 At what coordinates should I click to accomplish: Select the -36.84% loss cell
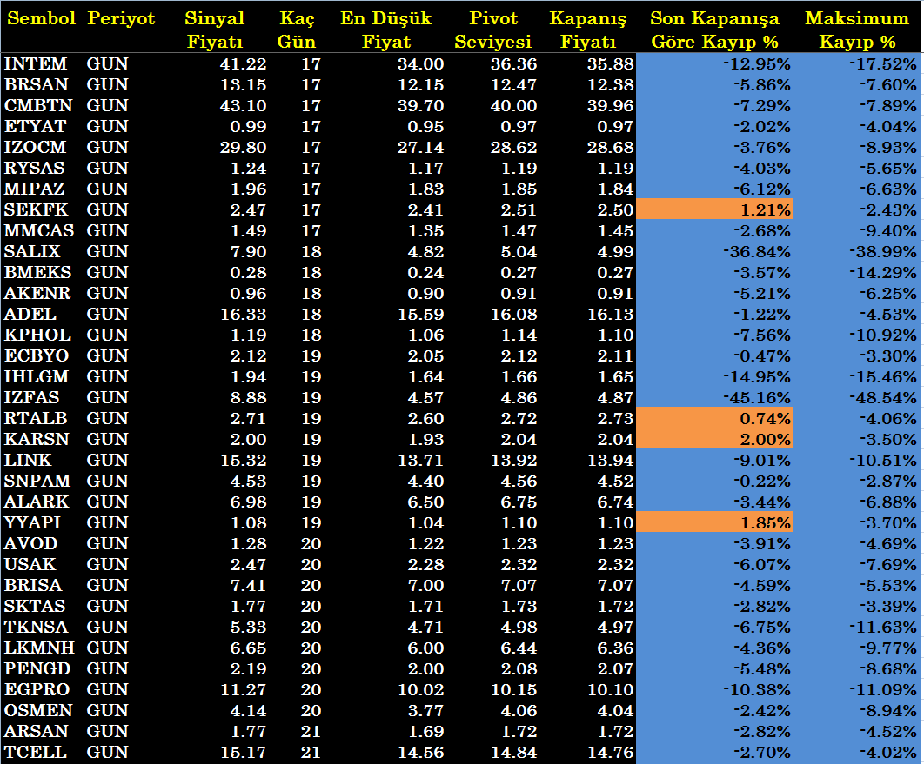pos(757,252)
